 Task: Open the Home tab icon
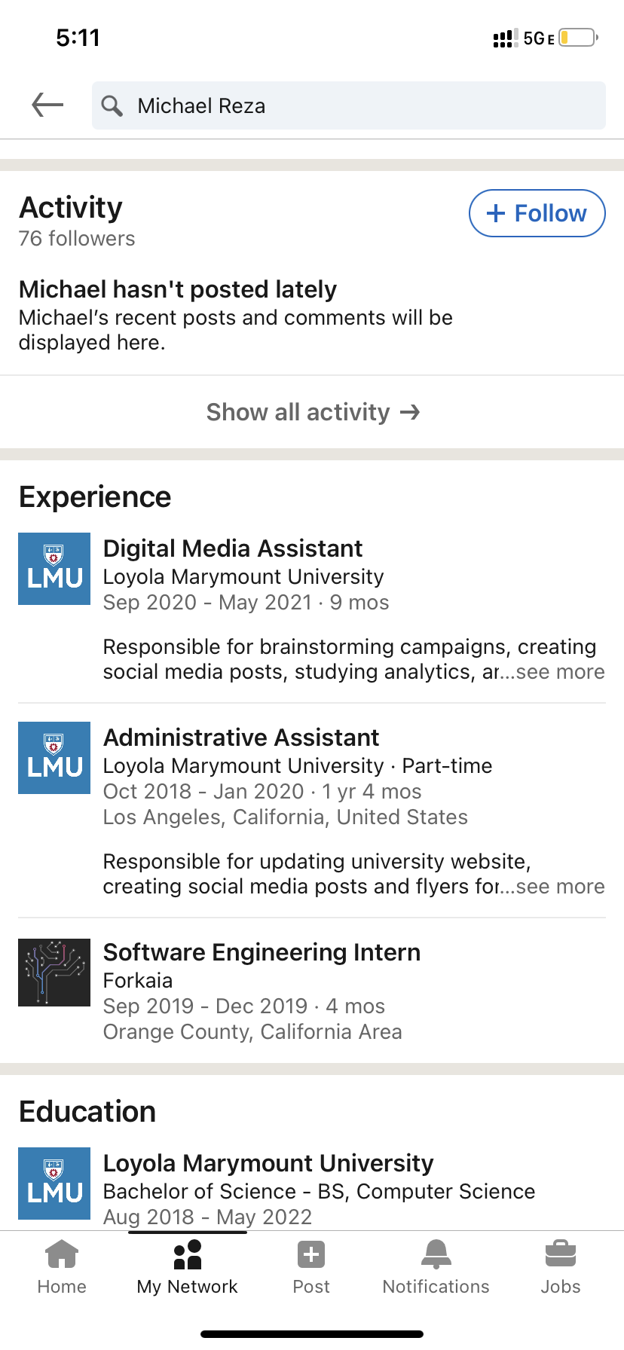pyautogui.click(x=62, y=1255)
